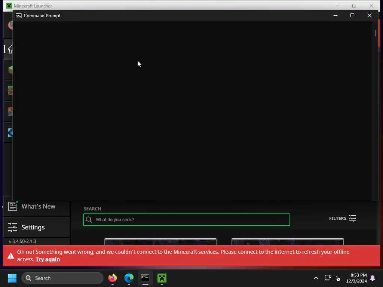Click the 'What do you seek?' search field
This screenshot has height=287, width=383.
(x=187, y=220)
